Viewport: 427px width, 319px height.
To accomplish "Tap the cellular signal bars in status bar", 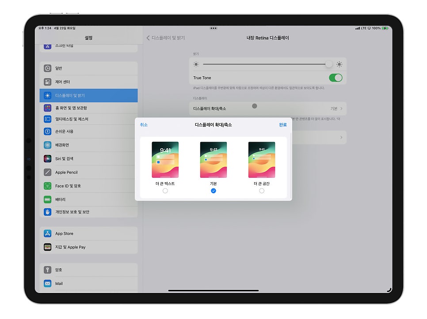I will [x=357, y=28].
